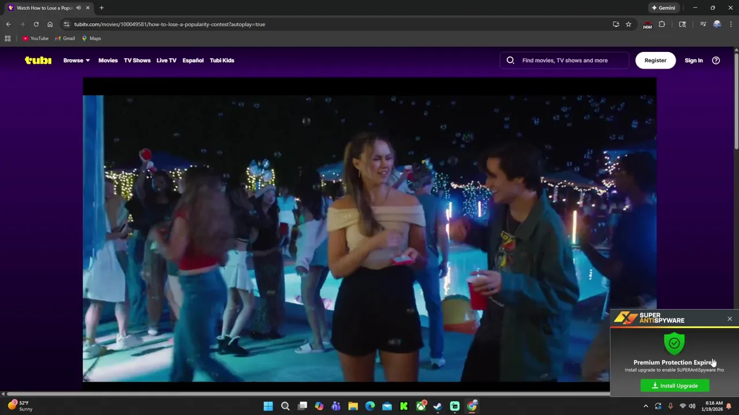Open the volume control in system tray
Screen dimensions: 739x415
(692, 406)
